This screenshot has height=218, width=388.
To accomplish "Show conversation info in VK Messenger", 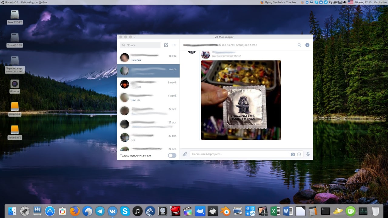I will pos(307,45).
